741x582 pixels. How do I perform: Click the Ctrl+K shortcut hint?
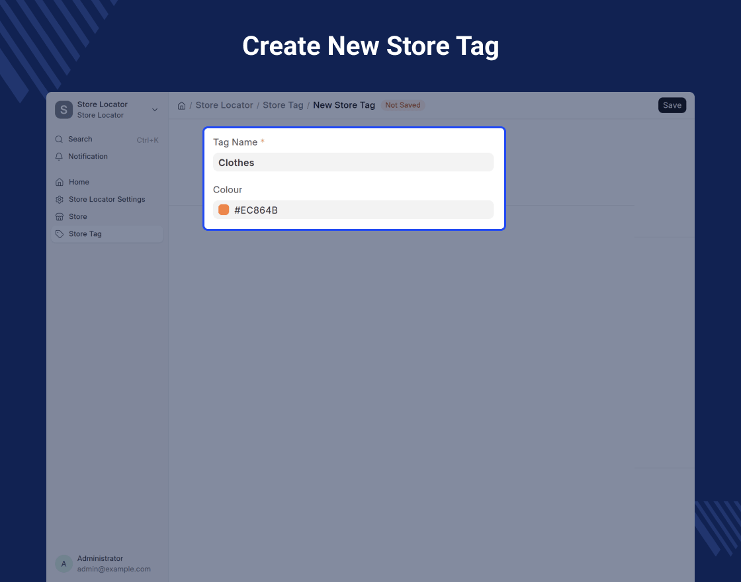(x=148, y=140)
